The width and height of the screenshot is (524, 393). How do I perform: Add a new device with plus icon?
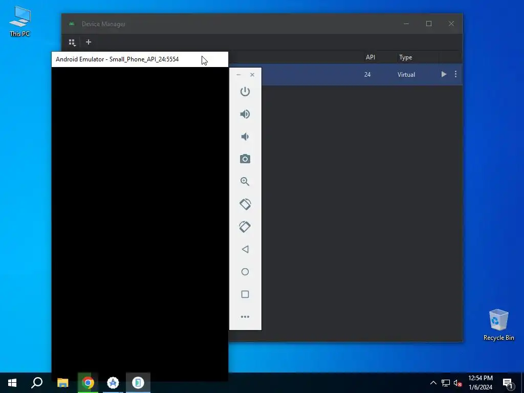click(88, 42)
